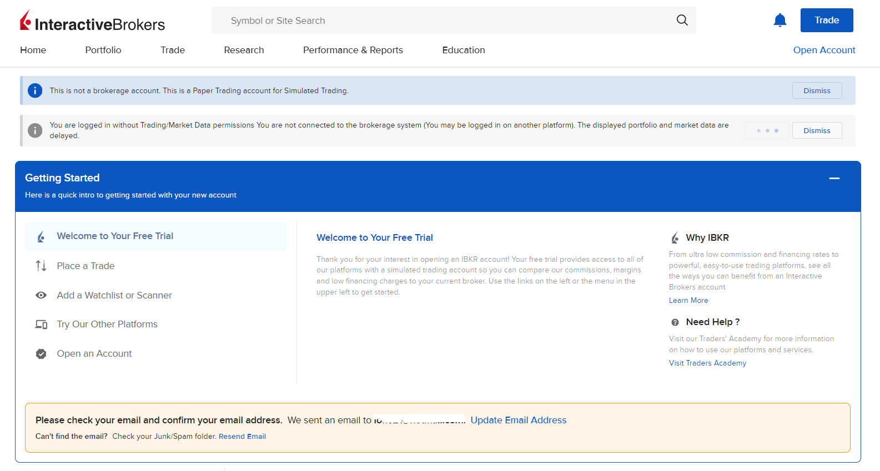Click the arrows icon next to Place a Trade
Screen dimensions: 880x471
[x=41, y=266]
